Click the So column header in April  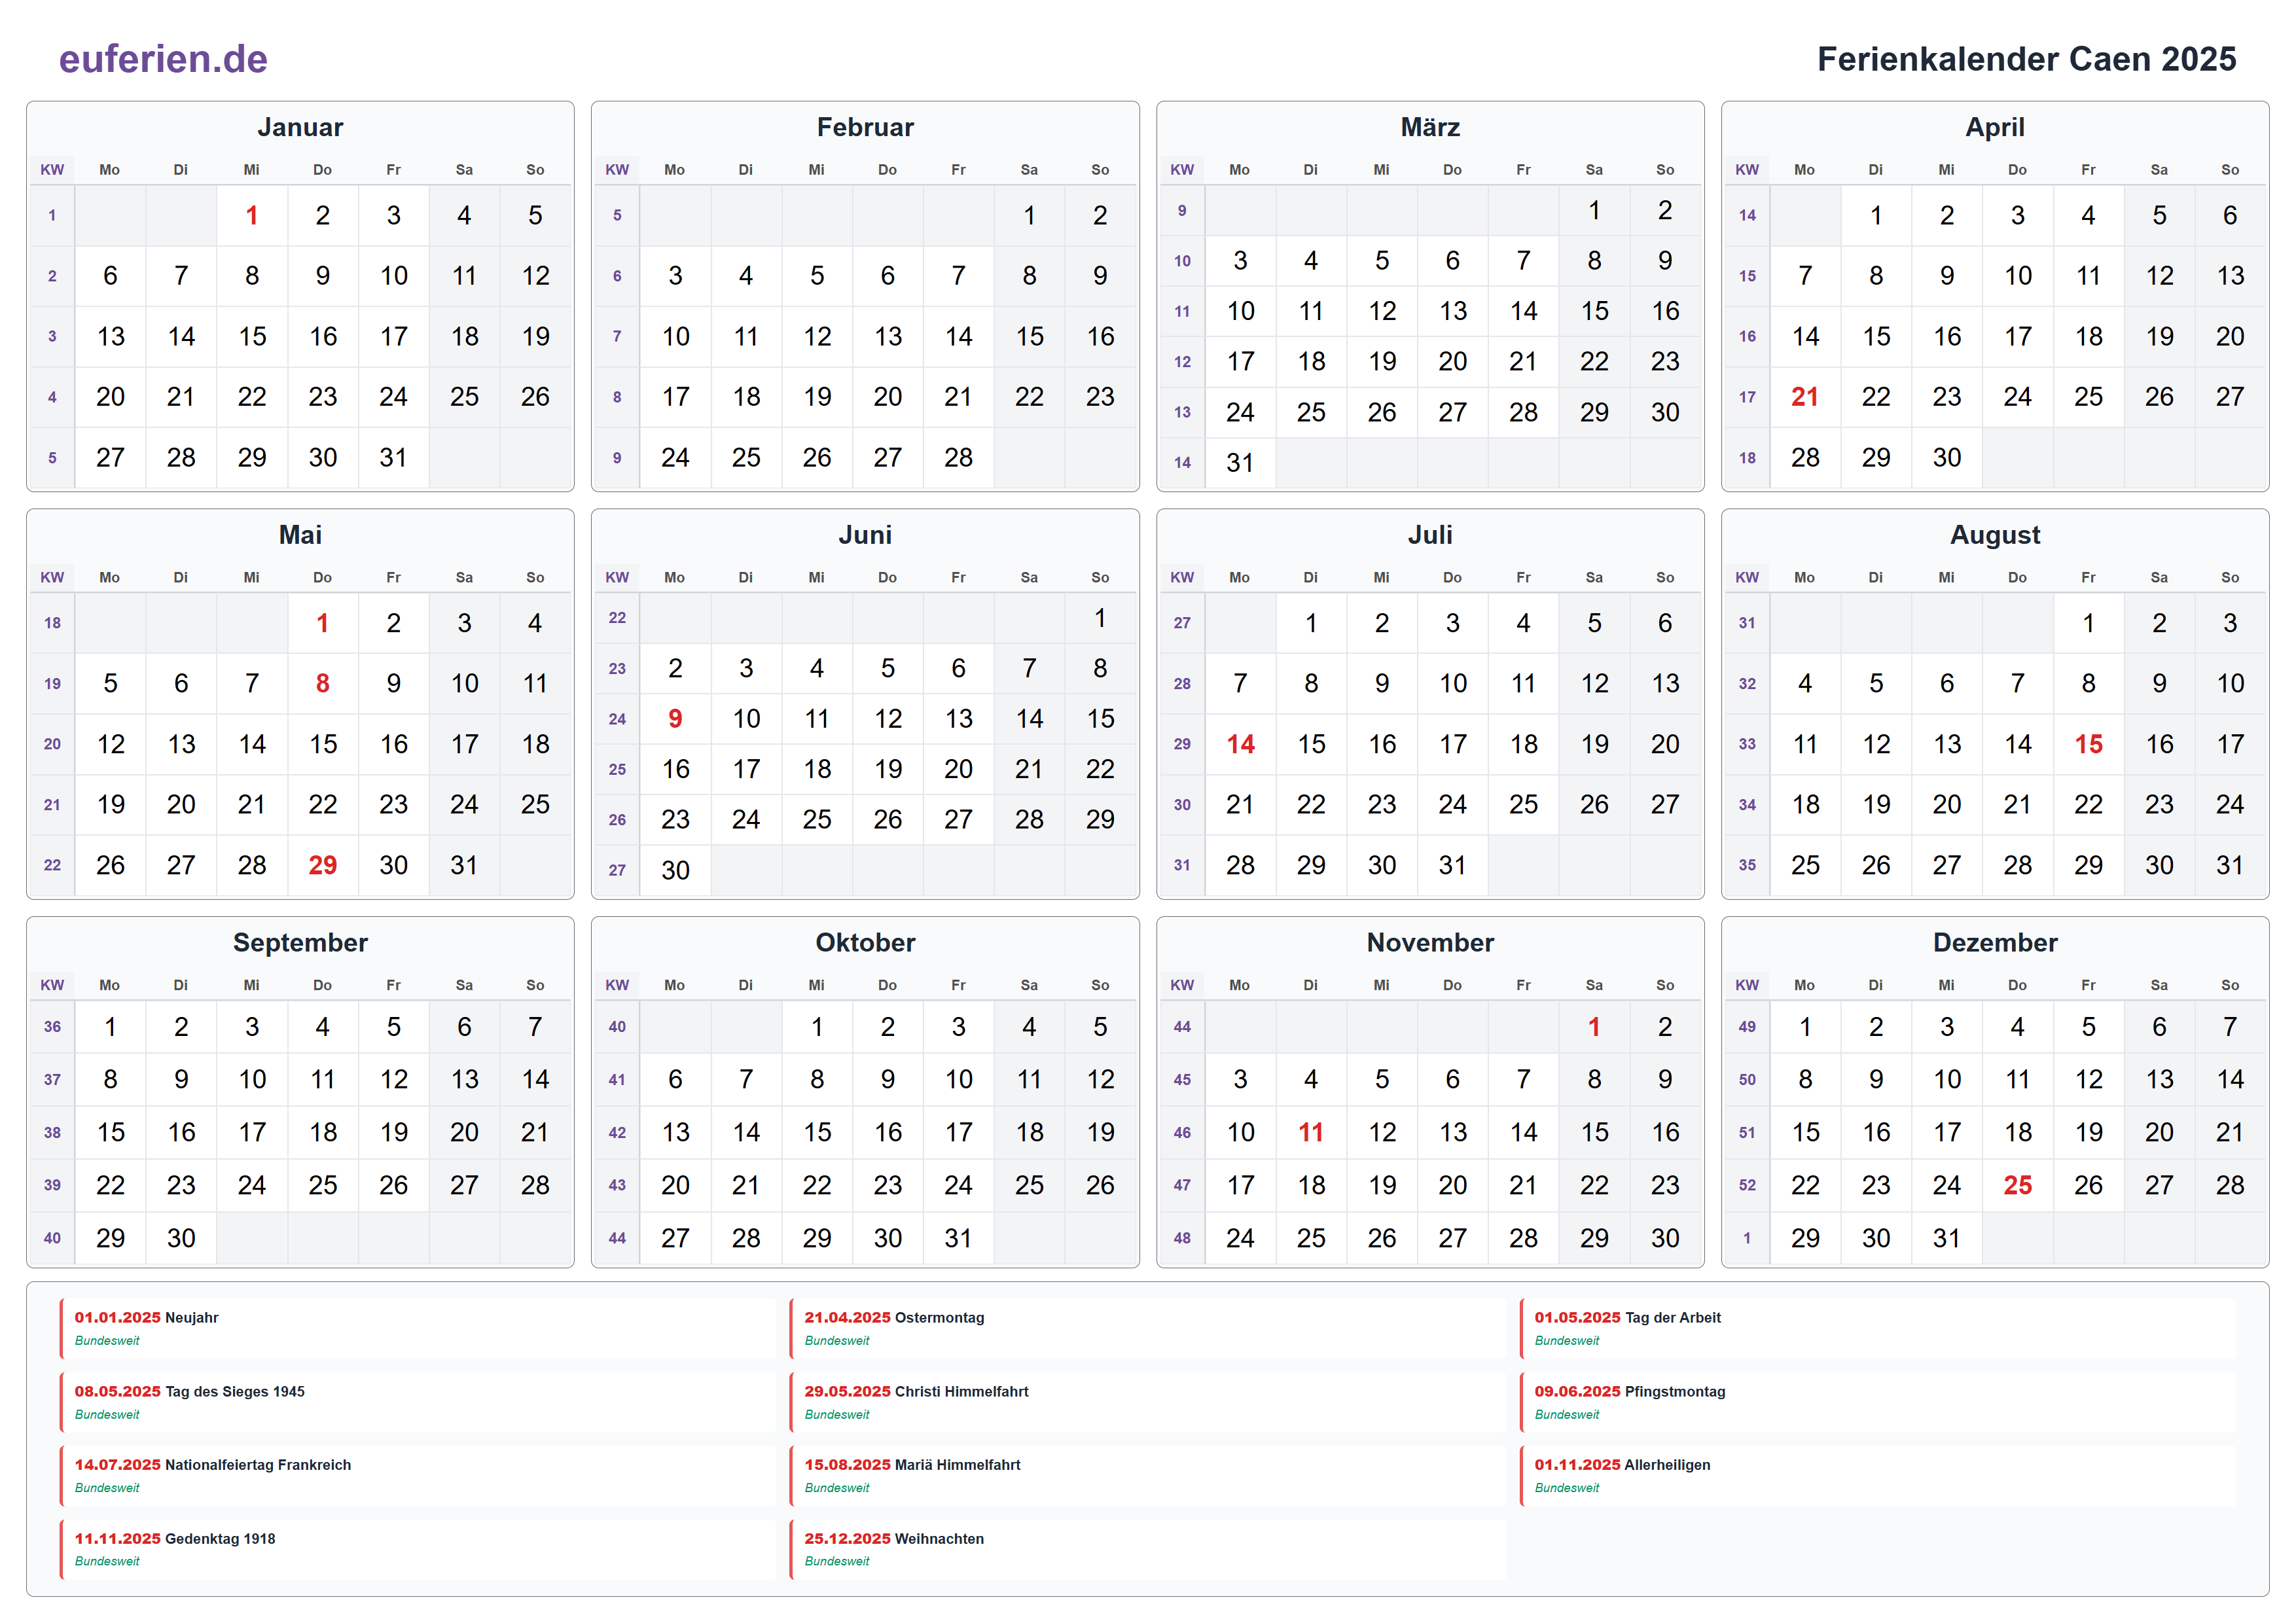[2230, 170]
